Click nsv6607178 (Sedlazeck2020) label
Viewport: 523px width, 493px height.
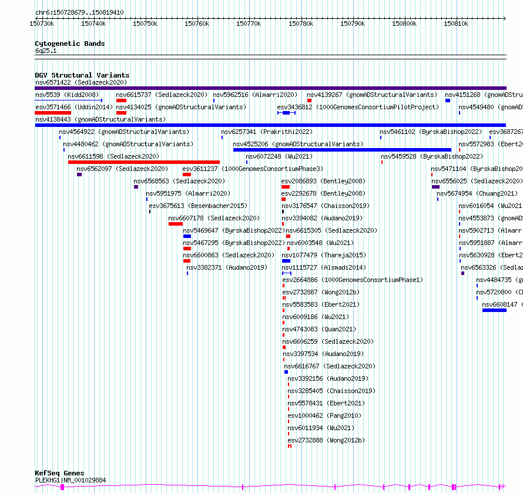(x=214, y=218)
